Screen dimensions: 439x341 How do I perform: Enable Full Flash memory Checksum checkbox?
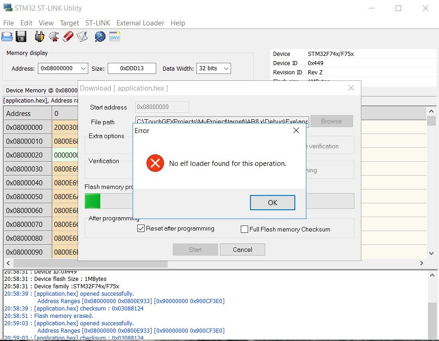click(x=244, y=229)
